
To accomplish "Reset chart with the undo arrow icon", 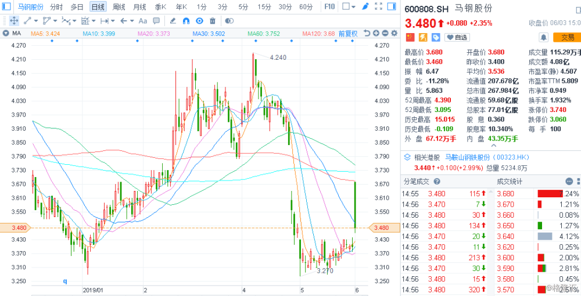I will (367, 33).
